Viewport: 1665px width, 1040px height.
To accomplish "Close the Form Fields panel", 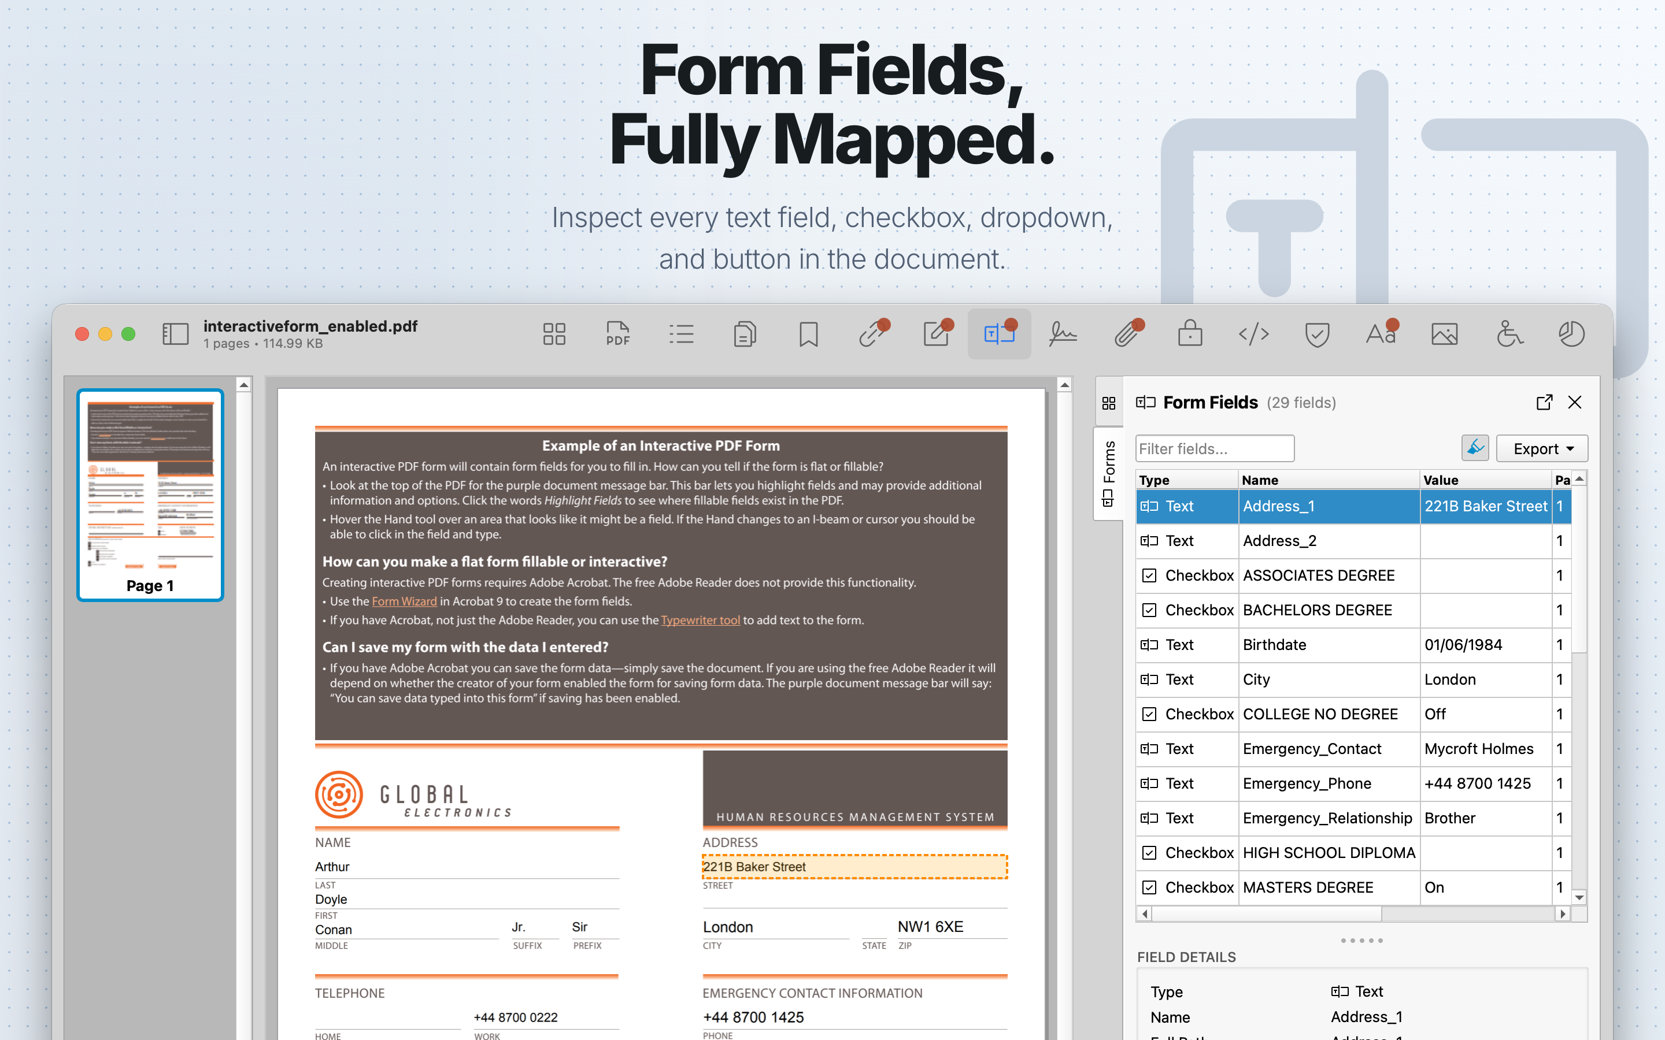I will [1575, 402].
